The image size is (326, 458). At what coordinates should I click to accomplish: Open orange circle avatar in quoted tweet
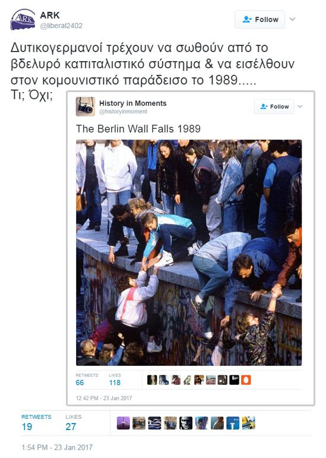(x=246, y=380)
